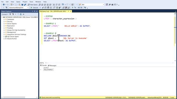The width and height of the screenshot is (177, 99).
Task: Open the Edit menu
Action: tap(7, 2)
